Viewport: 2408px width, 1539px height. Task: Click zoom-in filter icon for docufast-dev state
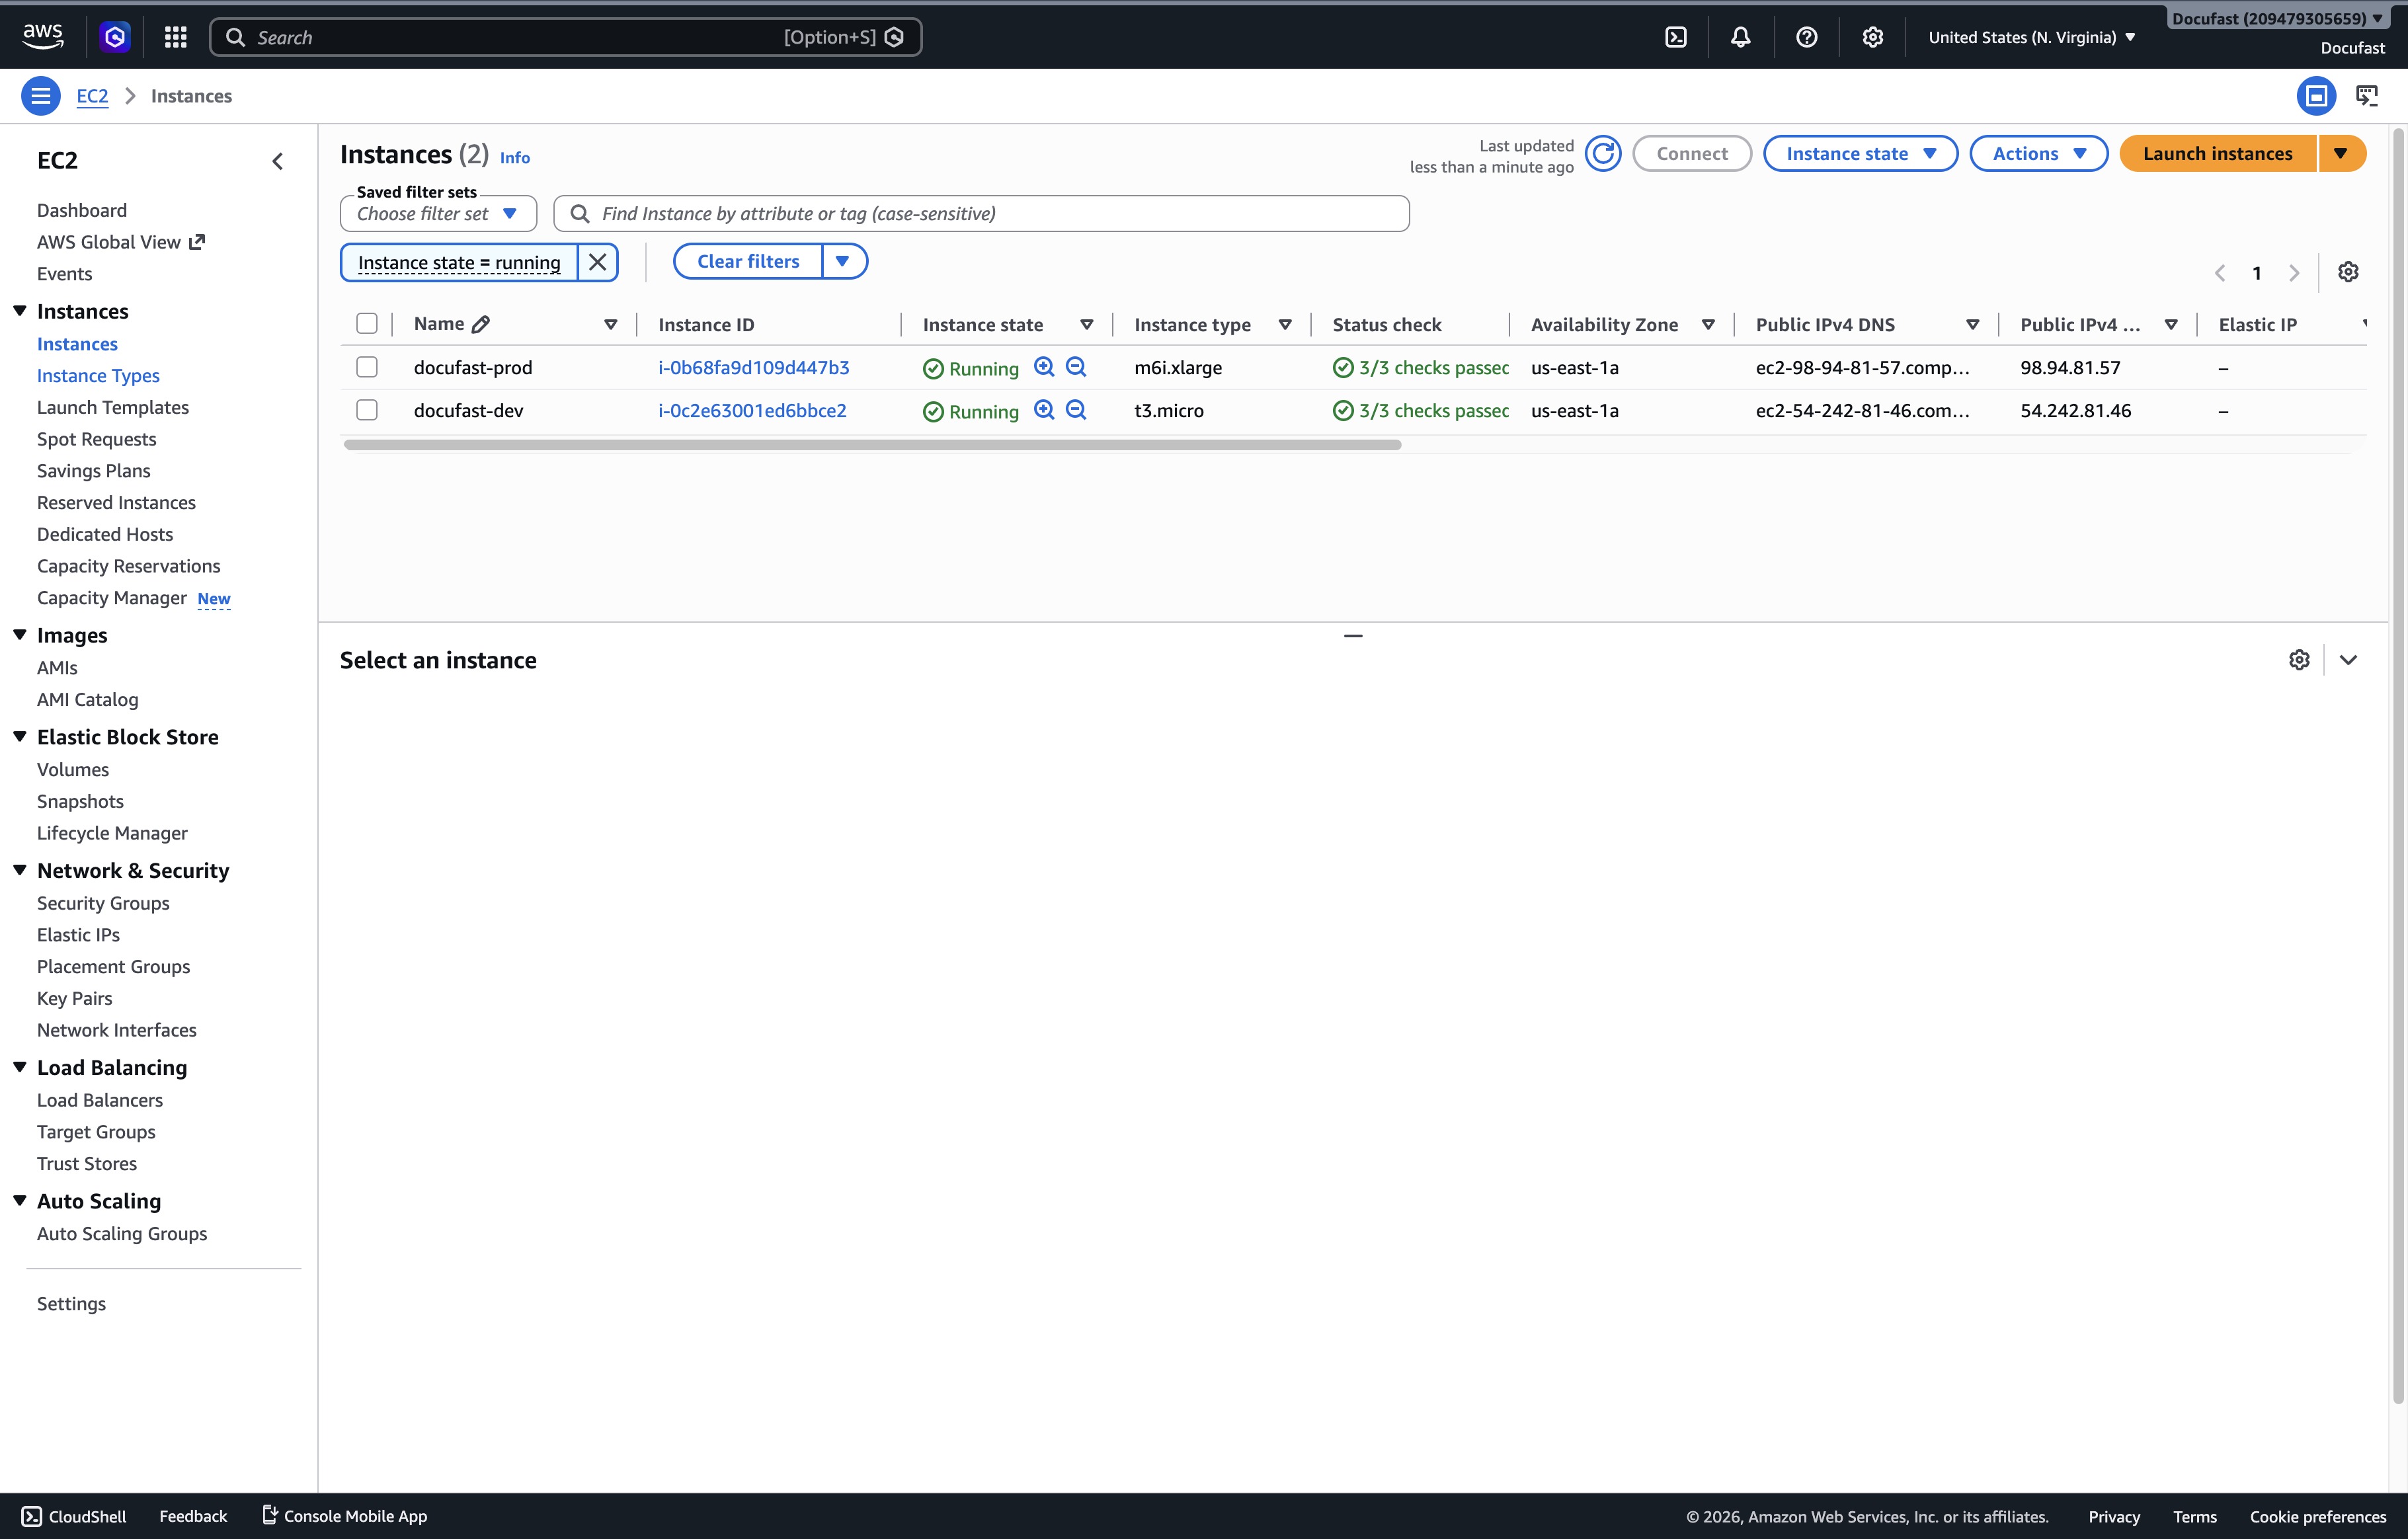(x=1044, y=410)
